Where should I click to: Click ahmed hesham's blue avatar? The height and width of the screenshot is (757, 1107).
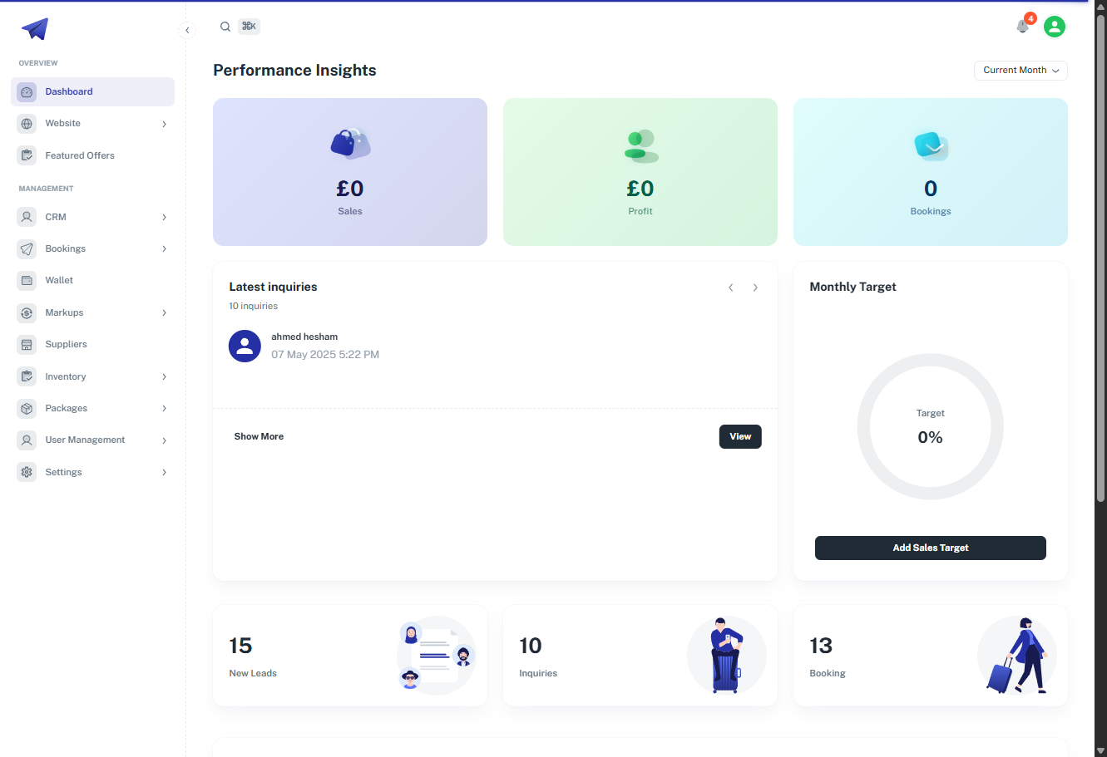pos(245,346)
